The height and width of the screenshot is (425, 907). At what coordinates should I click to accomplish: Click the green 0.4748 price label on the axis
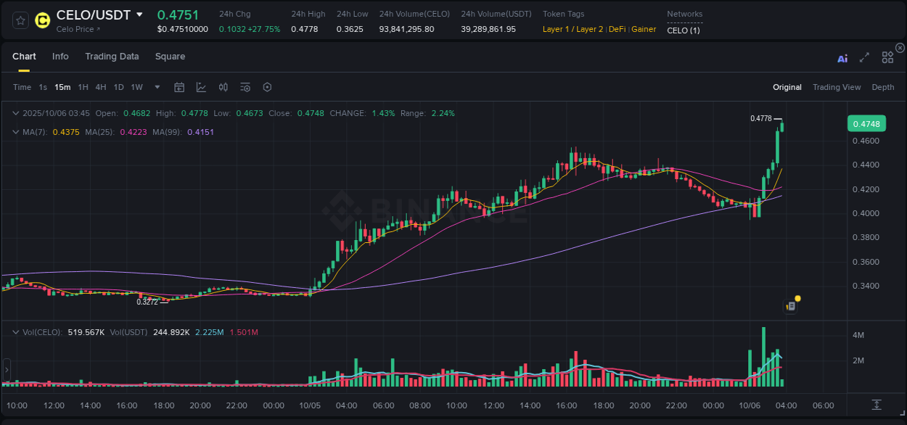tap(867, 123)
